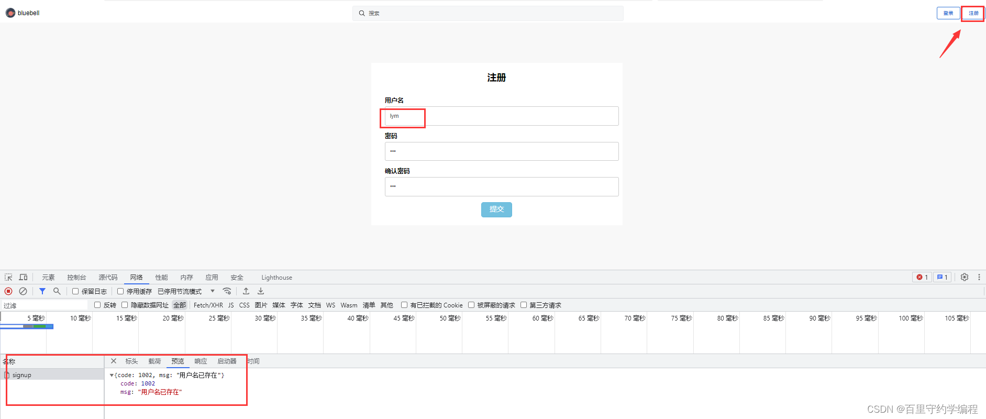
Task: Check the invert filter checkbox
Action: (x=97, y=305)
